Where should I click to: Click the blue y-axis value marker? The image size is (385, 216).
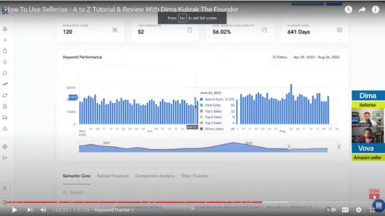73,97
